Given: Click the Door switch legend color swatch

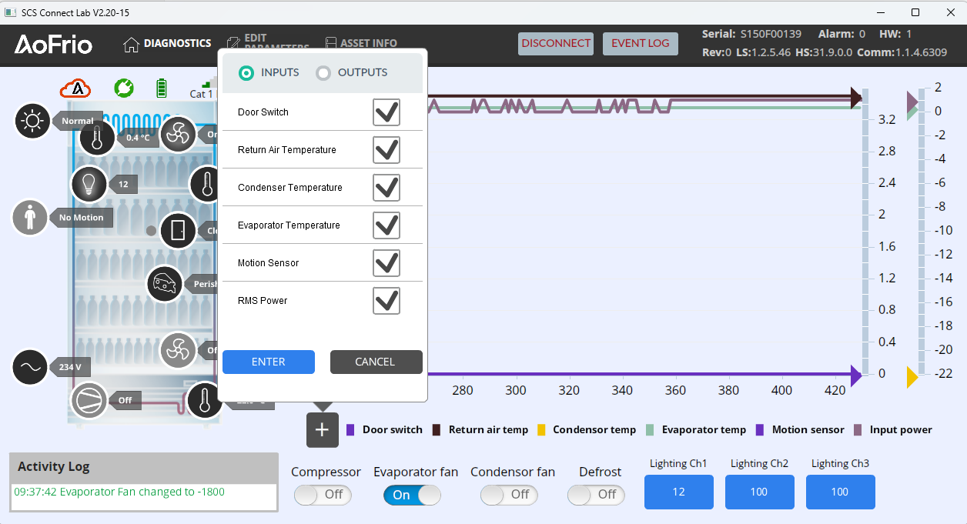Looking at the screenshot, I should (x=350, y=430).
